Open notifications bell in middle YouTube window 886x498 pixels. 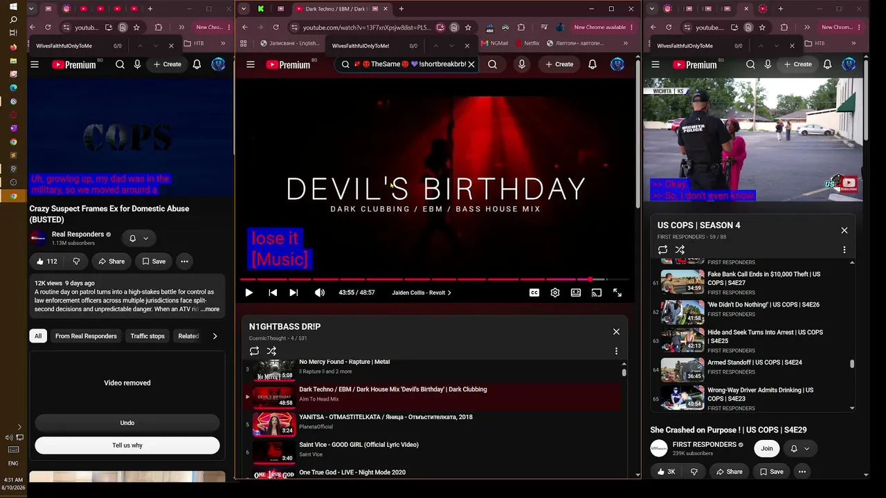click(593, 64)
